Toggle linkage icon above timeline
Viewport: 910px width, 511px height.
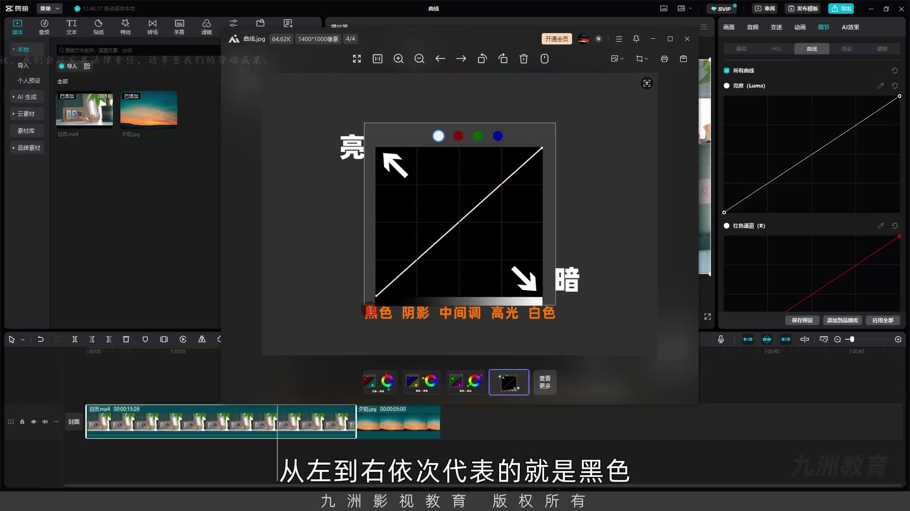tap(786, 339)
